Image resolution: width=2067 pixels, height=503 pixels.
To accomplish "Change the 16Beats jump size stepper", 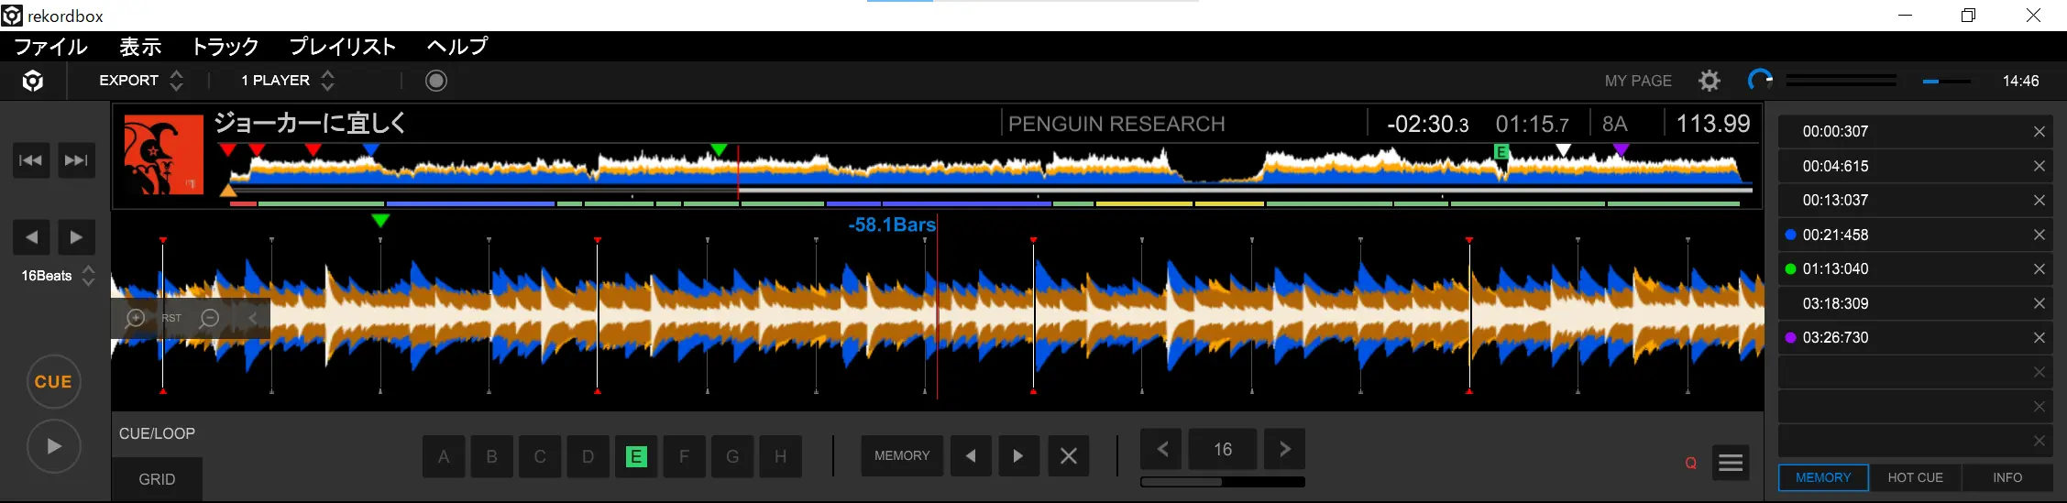I will click(88, 276).
